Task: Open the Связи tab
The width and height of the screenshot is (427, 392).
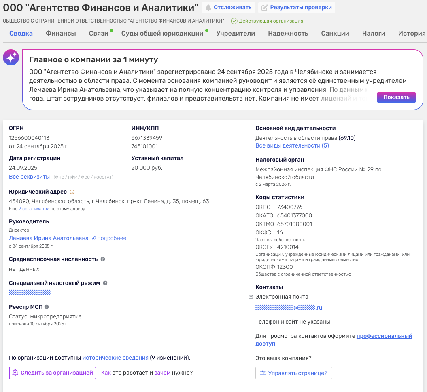Action: tap(99, 34)
